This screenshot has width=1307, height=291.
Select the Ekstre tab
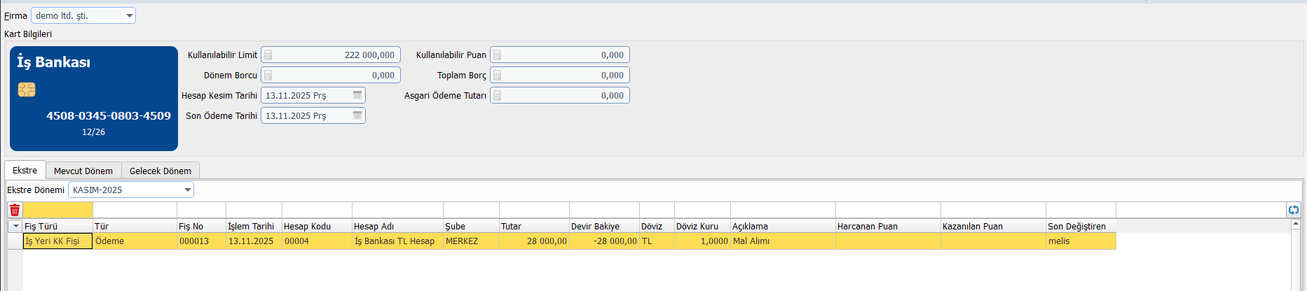(25, 170)
